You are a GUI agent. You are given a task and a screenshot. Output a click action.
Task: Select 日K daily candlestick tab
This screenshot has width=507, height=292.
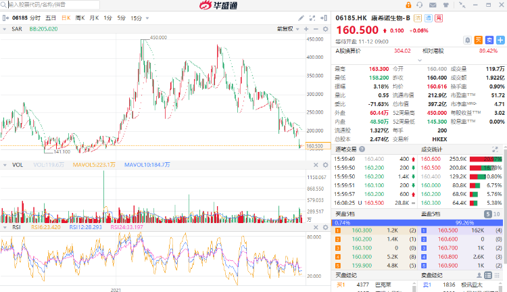pos(66,18)
